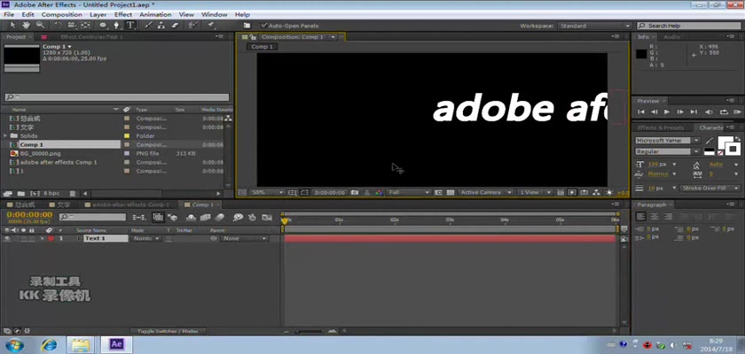Image resolution: width=745 pixels, height=354 pixels.
Task: Select the Clone Stamp tool
Action: point(161,25)
